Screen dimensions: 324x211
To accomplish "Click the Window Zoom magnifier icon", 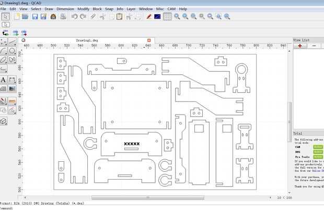I will [218, 17].
